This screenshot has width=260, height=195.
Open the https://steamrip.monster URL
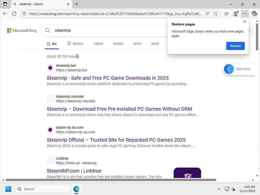[x=76, y=101]
